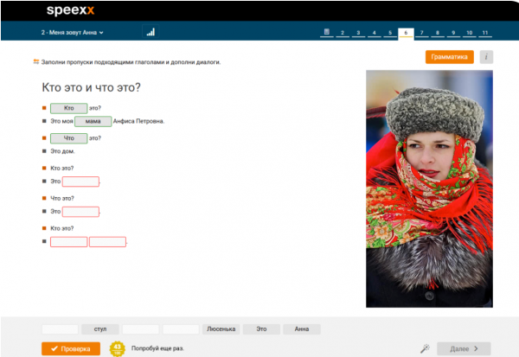
Task: Click the instruction text 'Заполни пропуски подходящими глаголами'
Action: coord(103,62)
